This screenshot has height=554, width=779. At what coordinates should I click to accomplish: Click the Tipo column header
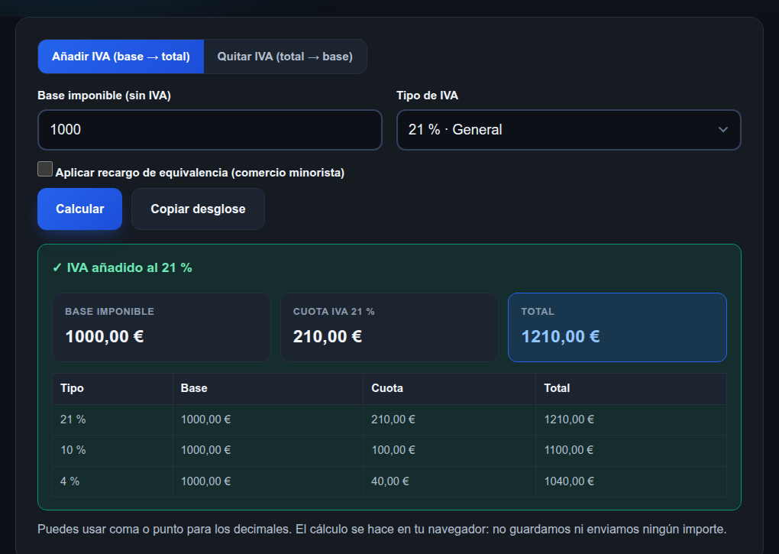click(113, 388)
